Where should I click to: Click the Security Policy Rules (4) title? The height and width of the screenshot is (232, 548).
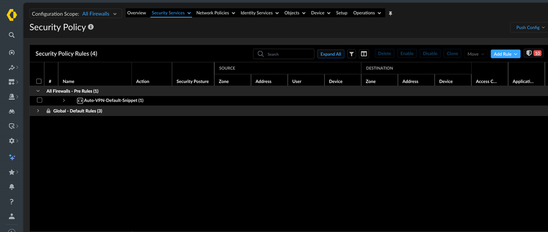pyautogui.click(x=66, y=54)
